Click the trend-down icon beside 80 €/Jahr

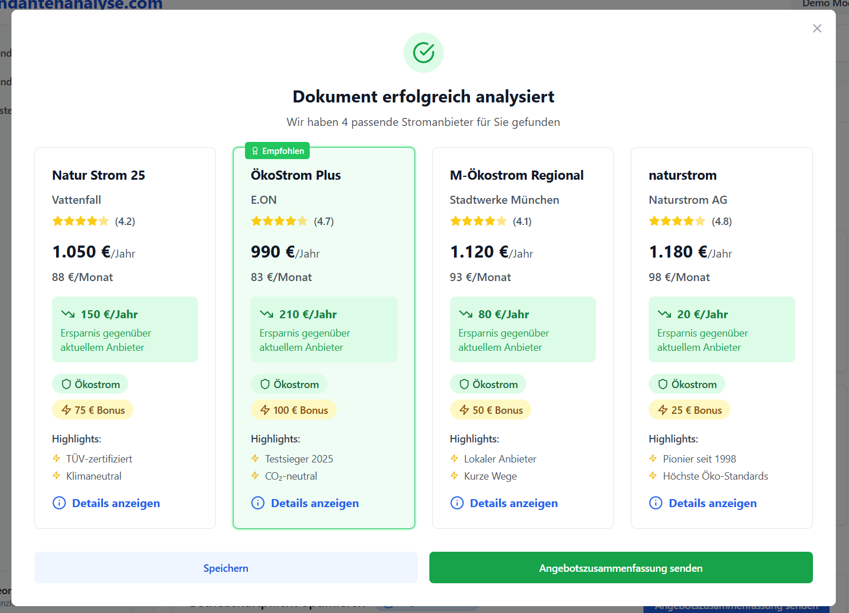[x=465, y=314]
